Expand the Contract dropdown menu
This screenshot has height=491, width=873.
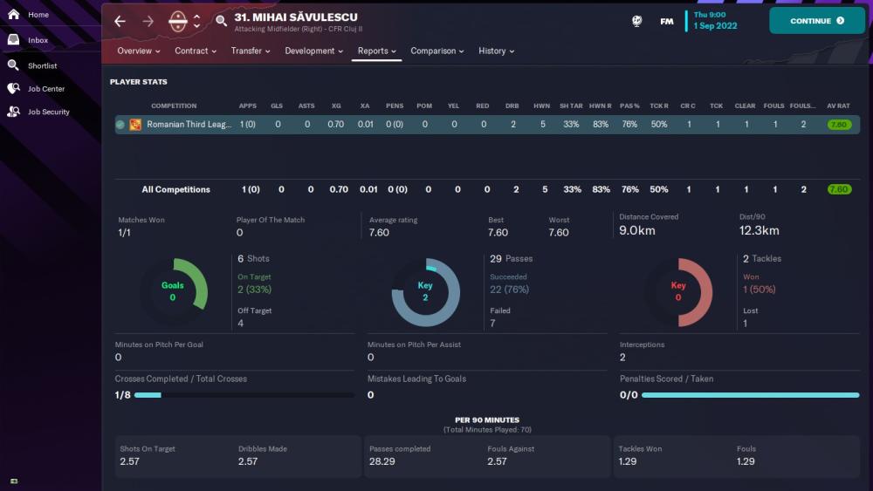pyautogui.click(x=196, y=51)
